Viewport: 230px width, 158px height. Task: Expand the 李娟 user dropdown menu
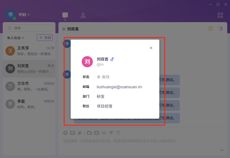pos(24,15)
